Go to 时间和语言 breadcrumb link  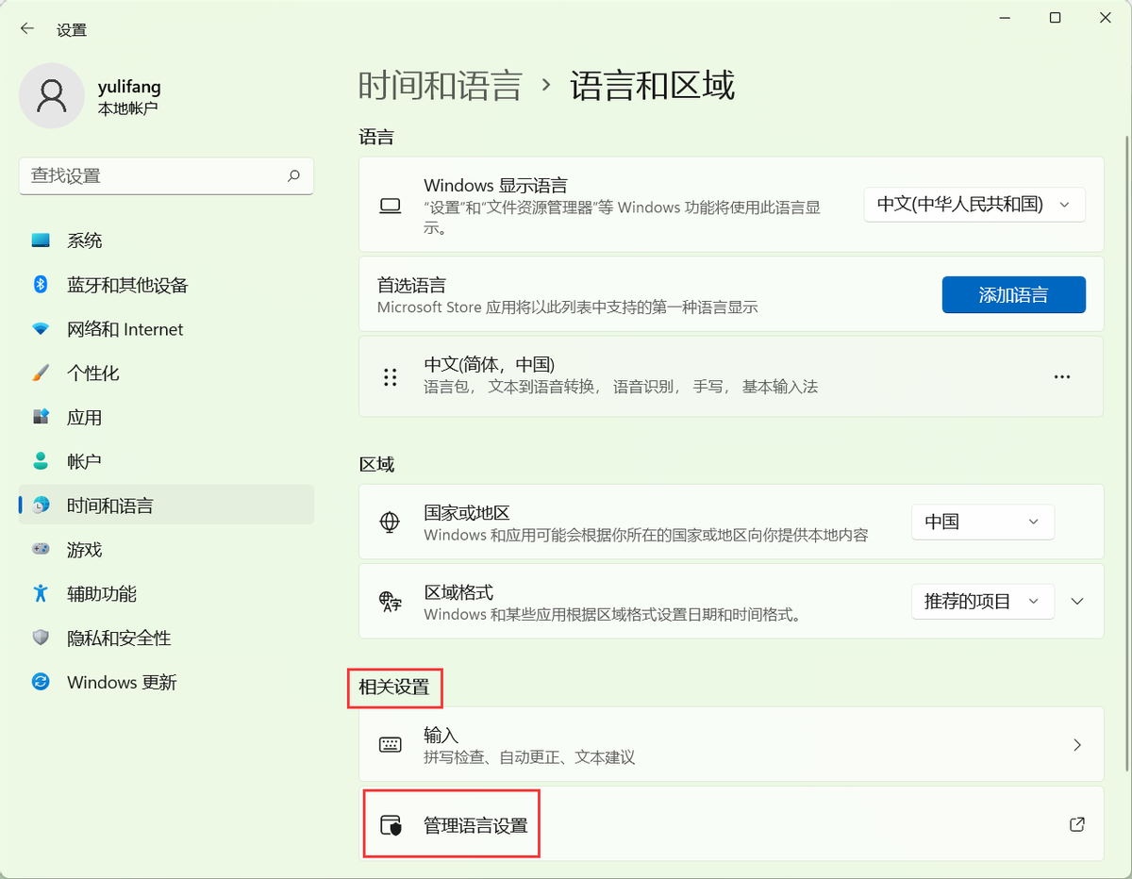pyautogui.click(x=441, y=86)
